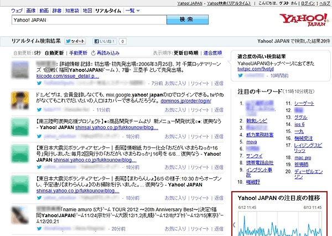Click リツイート on the ドミノピザ tweet
The width and height of the screenshot is (332, 236).
tap(200, 110)
